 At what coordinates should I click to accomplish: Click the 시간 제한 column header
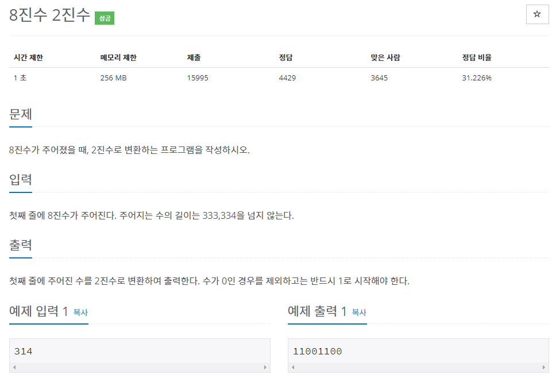click(28, 57)
